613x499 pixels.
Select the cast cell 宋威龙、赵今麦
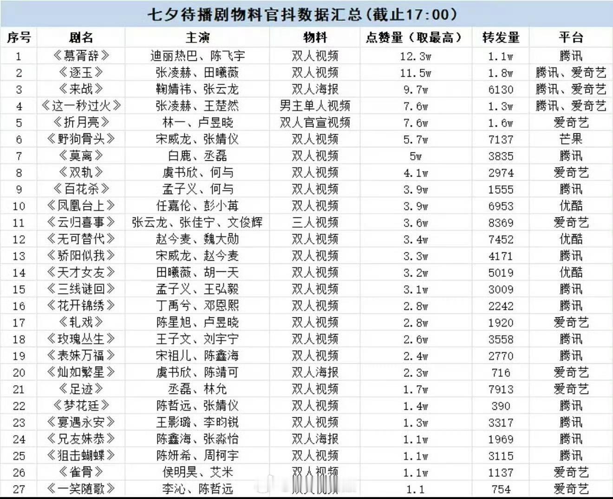[x=197, y=256]
